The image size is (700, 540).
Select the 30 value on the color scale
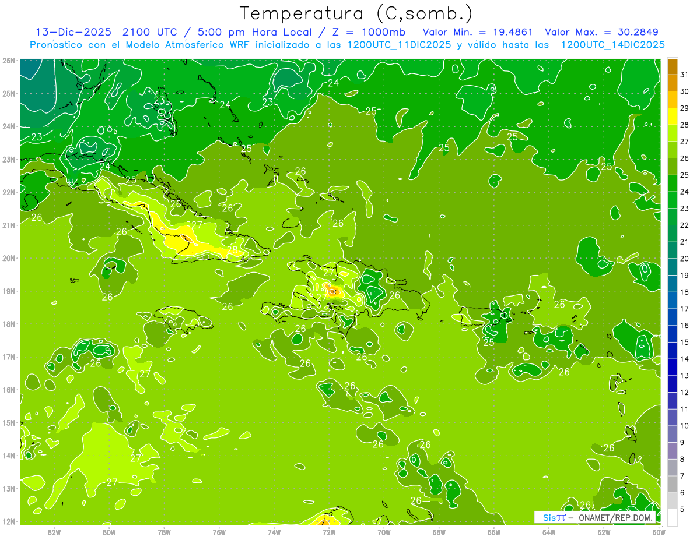[x=685, y=91]
